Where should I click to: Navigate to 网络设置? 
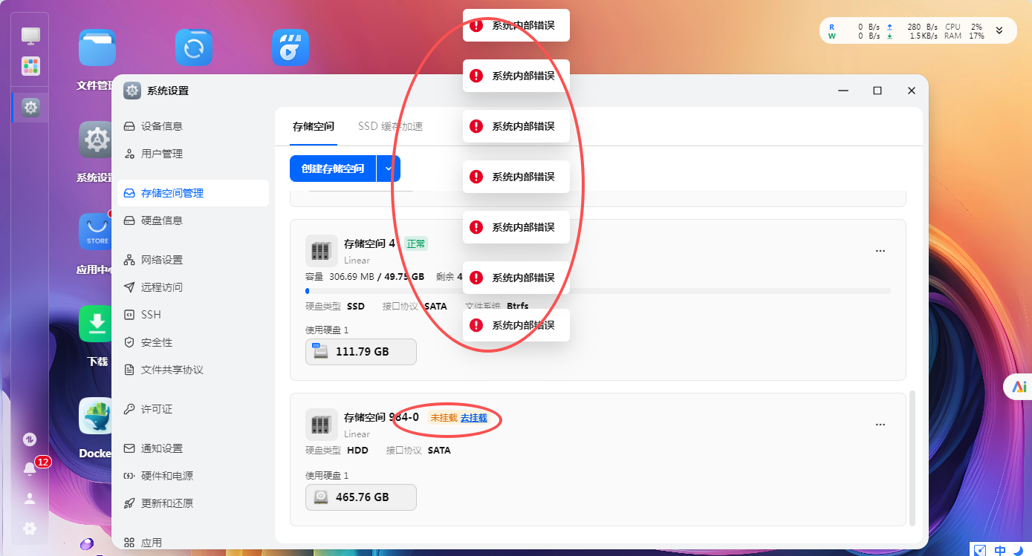click(193, 260)
